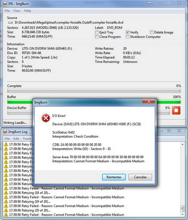Click the Sense Area hex line
Screen dimensions: 188x220
tap(98, 157)
